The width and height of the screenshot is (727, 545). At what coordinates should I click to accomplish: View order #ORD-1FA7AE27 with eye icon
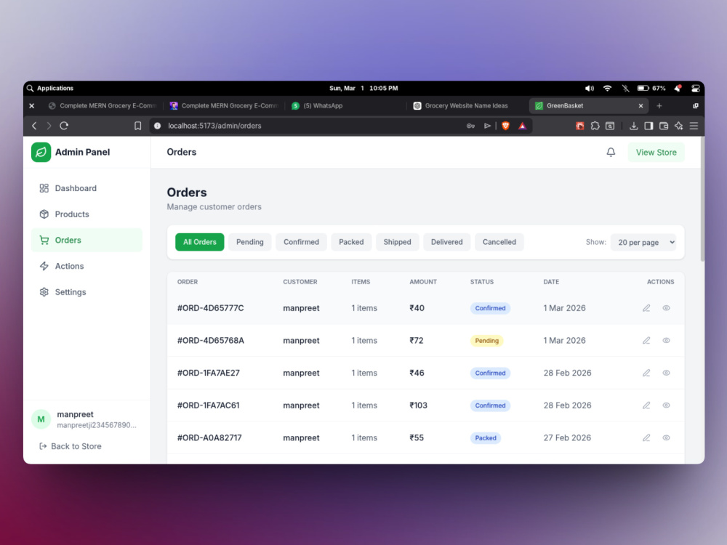pos(666,373)
